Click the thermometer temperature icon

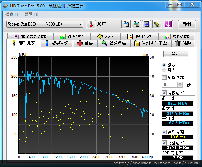[91, 24]
